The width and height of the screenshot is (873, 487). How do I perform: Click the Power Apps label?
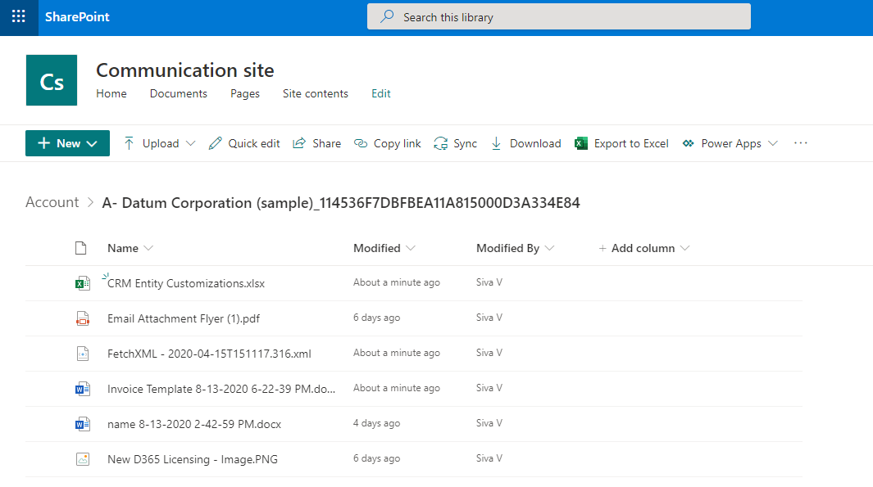[x=731, y=143]
